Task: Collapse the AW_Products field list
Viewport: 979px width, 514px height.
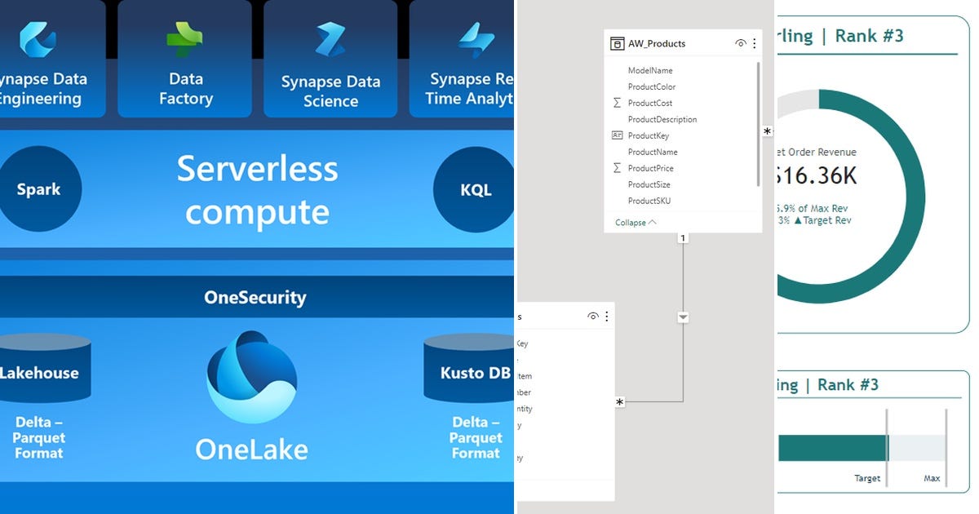Action: click(631, 222)
